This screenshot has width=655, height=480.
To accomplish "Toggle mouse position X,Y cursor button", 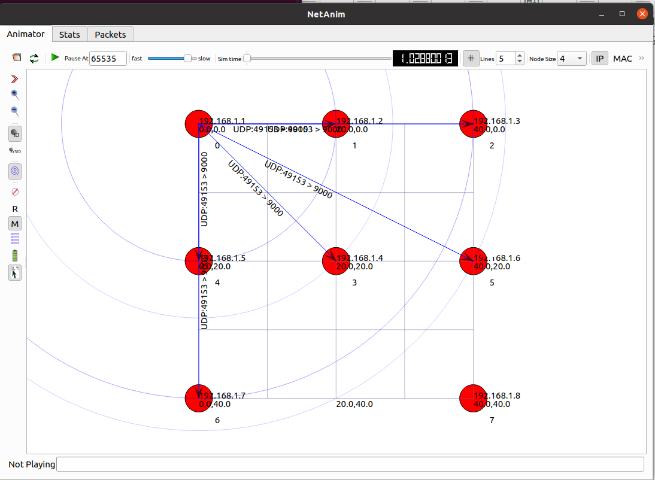I will (x=15, y=273).
